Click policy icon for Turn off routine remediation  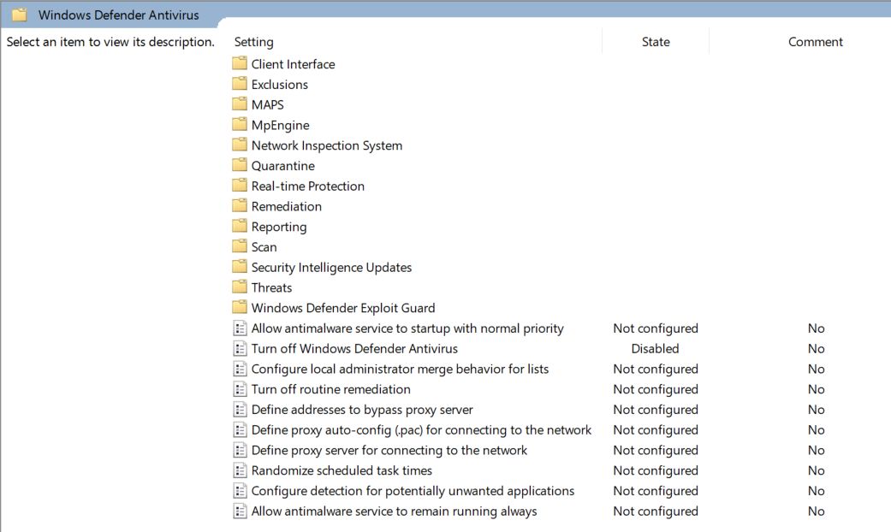pyautogui.click(x=241, y=389)
